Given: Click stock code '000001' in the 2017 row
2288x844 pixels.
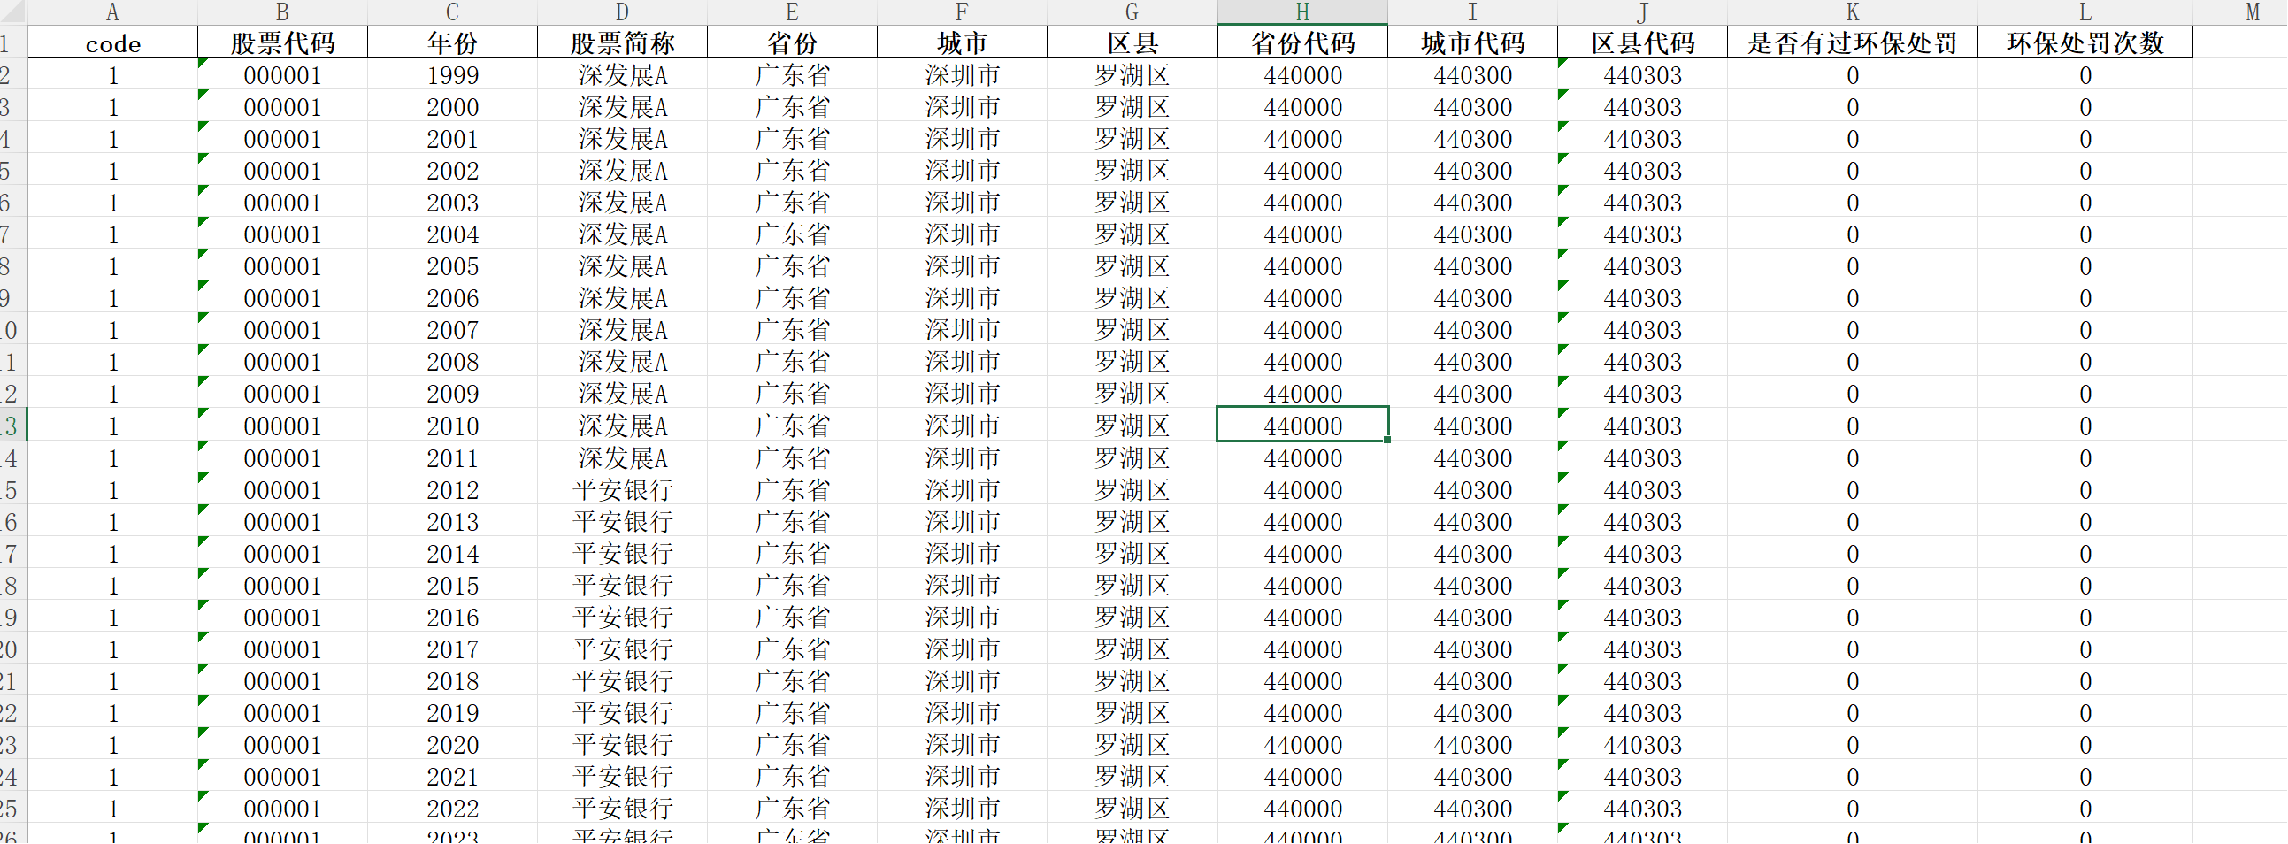Looking at the screenshot, I should [x=282, y=648].
